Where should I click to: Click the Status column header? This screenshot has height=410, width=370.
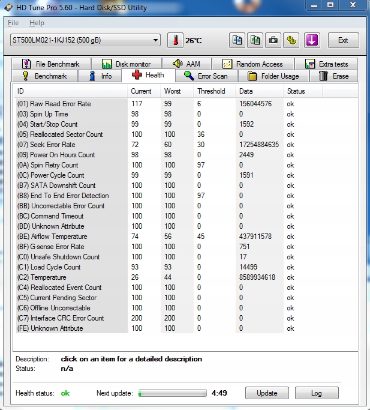(x=303, y=91)
